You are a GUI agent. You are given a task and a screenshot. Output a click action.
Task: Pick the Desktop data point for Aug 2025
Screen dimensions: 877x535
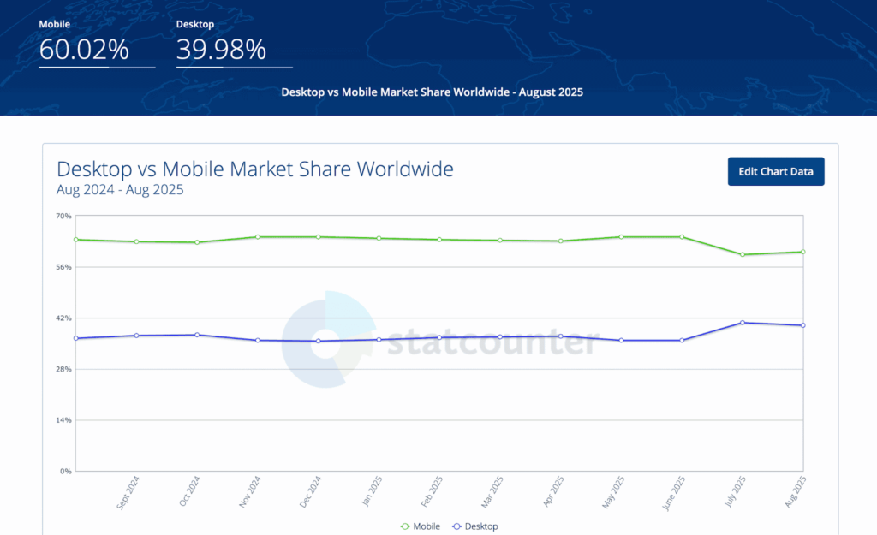tap(803, 325)
